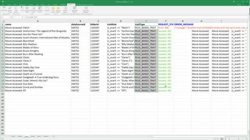Select row 30 header

tap(2, 120)
